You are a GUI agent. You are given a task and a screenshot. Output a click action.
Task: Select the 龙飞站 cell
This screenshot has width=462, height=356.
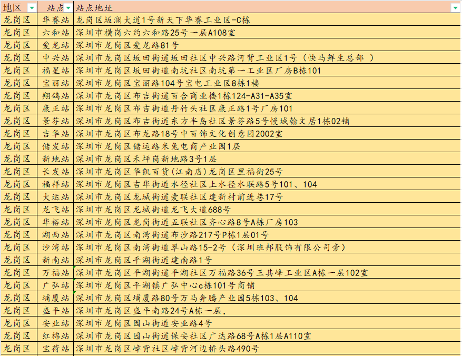pyautogui.click(x=55, y=210)
